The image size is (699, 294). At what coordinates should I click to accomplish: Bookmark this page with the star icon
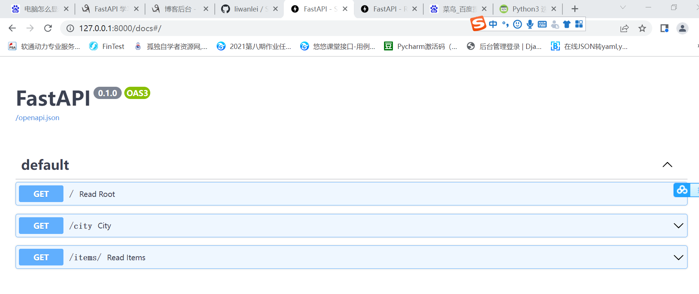(642, 28)
